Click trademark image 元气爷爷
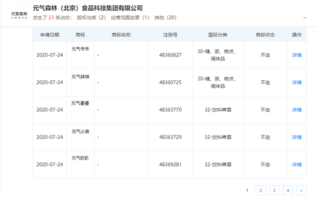Viewport: 316px width, 198px height. (80, 49)
